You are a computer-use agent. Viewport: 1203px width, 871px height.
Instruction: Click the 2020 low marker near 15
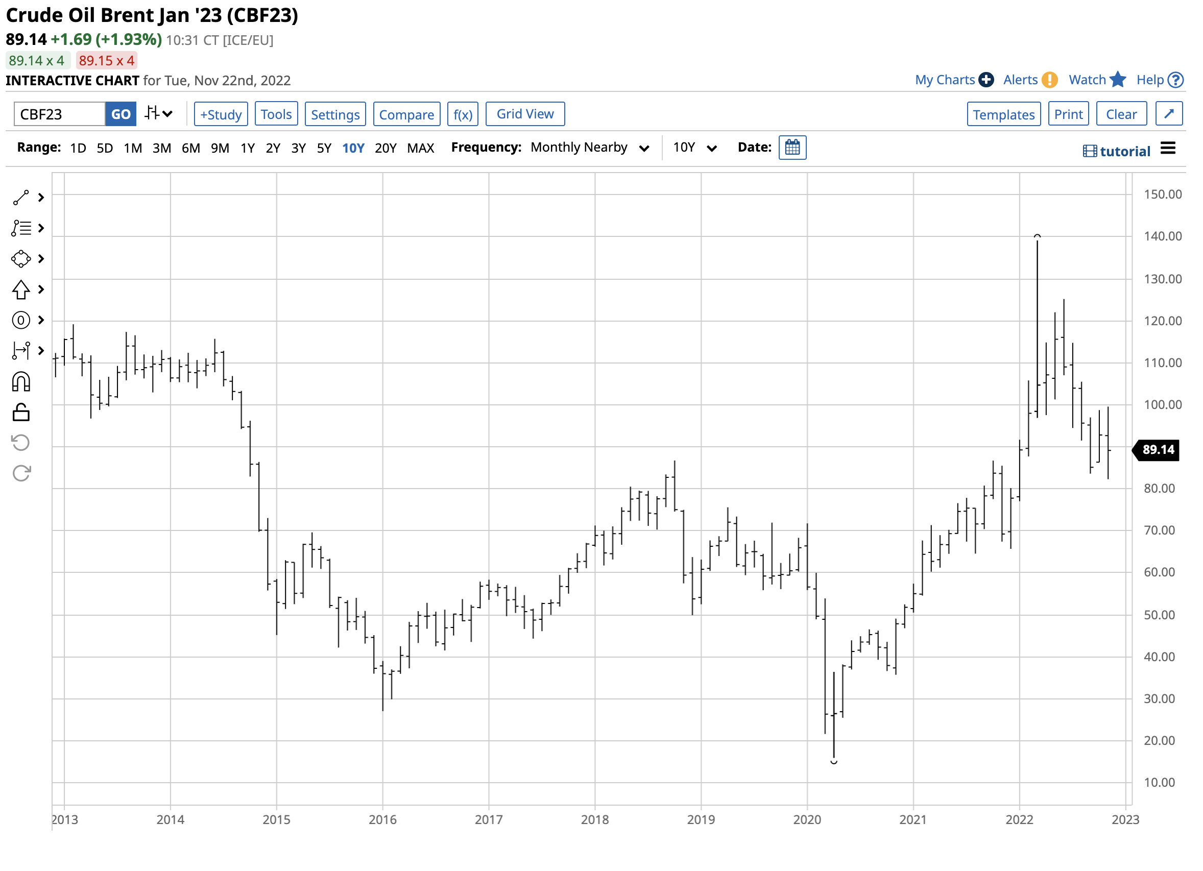[x=834, y=762]
